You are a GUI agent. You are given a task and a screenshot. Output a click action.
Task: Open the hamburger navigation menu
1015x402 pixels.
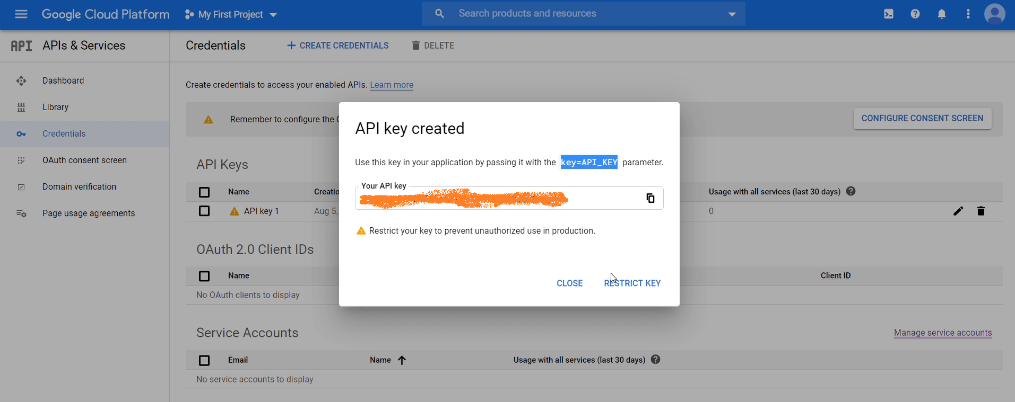[21, 14]
